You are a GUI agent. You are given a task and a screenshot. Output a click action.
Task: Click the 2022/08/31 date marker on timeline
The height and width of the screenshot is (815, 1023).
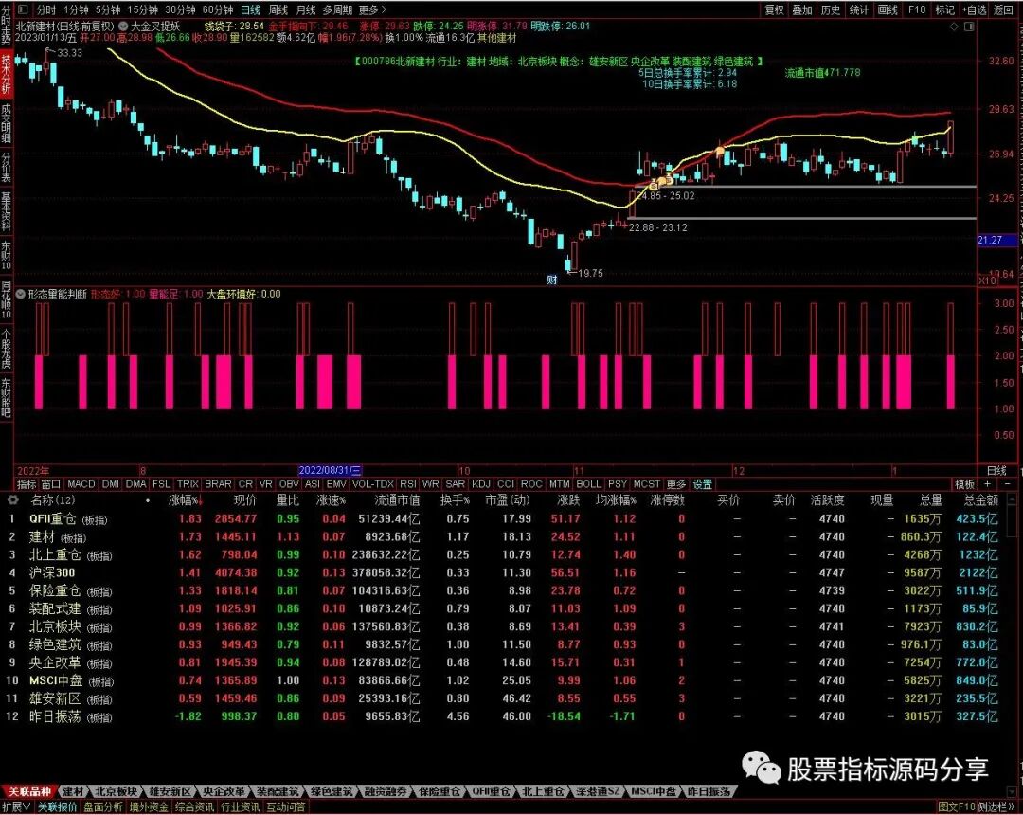point(331,470)
